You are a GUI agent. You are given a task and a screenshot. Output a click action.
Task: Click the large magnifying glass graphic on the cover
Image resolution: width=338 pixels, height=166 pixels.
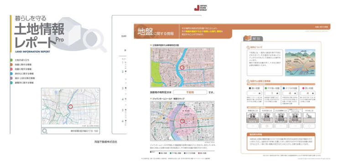[95, 41]
